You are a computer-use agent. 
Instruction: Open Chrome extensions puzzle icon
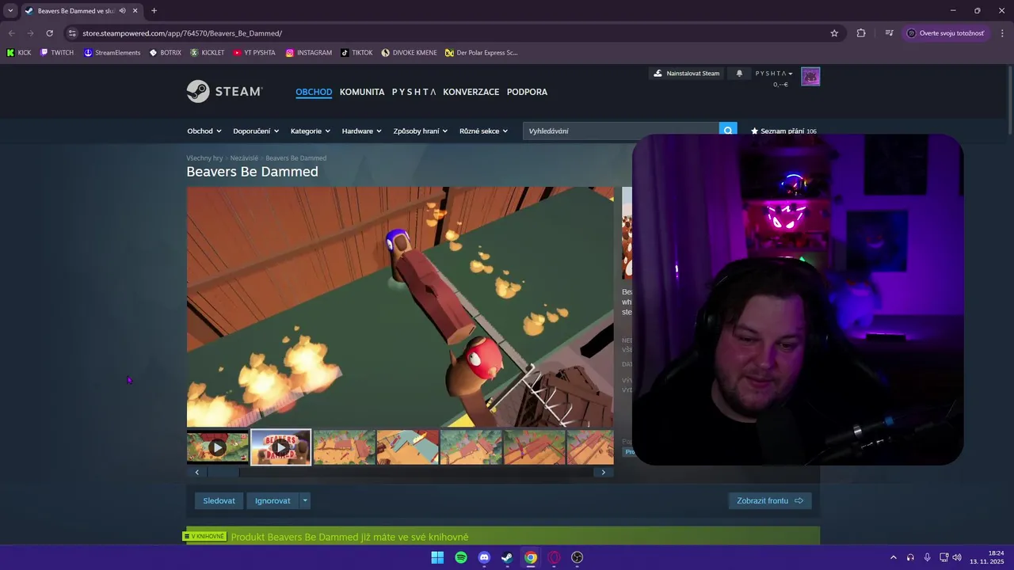click(861, 33)
